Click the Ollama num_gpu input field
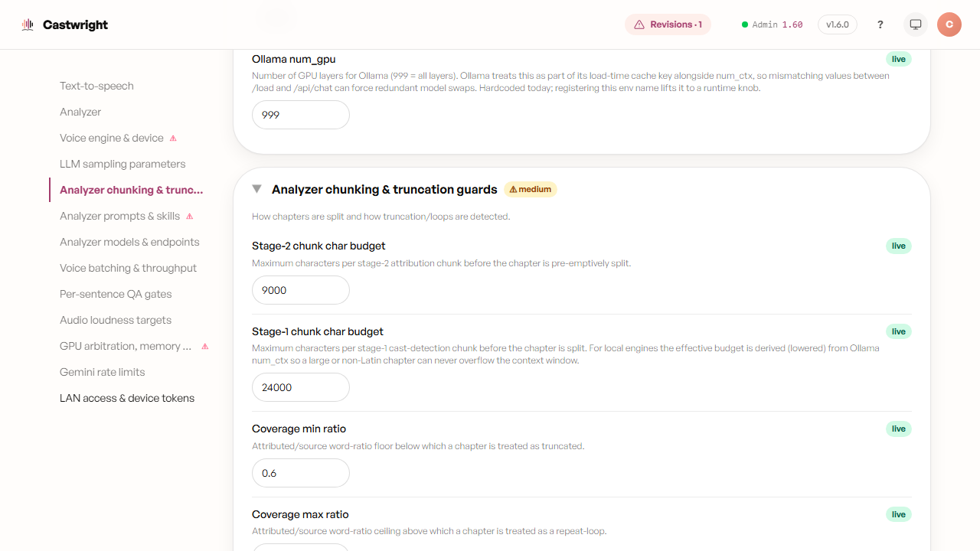The image size is (980, 551). pyautogui.click(x=301, y=115)
